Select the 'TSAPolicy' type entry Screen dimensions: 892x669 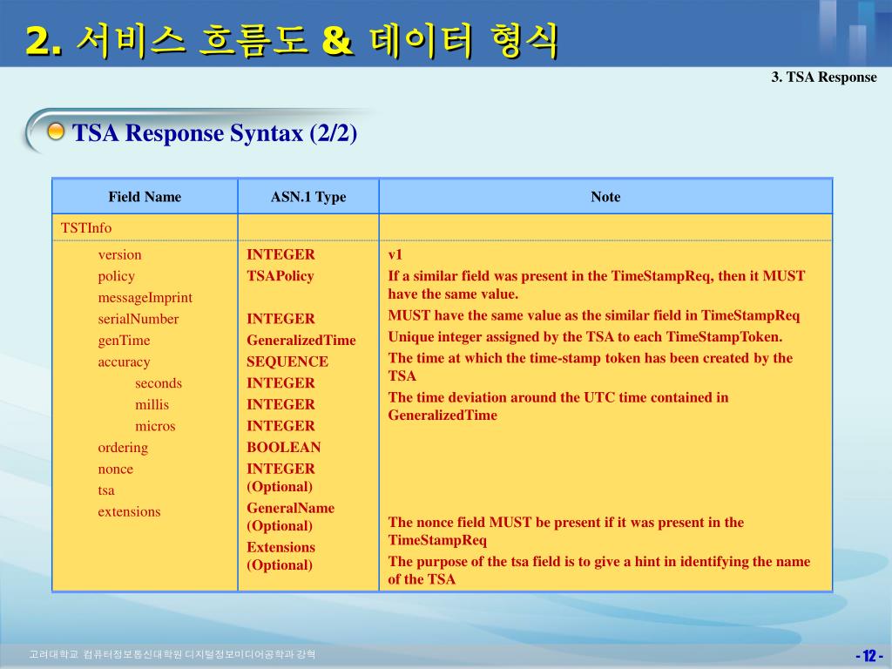pyautogui.click(x=280, y=276)
